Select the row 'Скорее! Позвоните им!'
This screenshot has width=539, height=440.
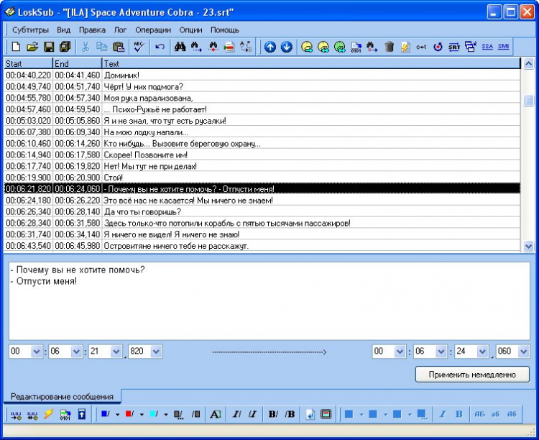pyautogui.click(x=262, y=155)
